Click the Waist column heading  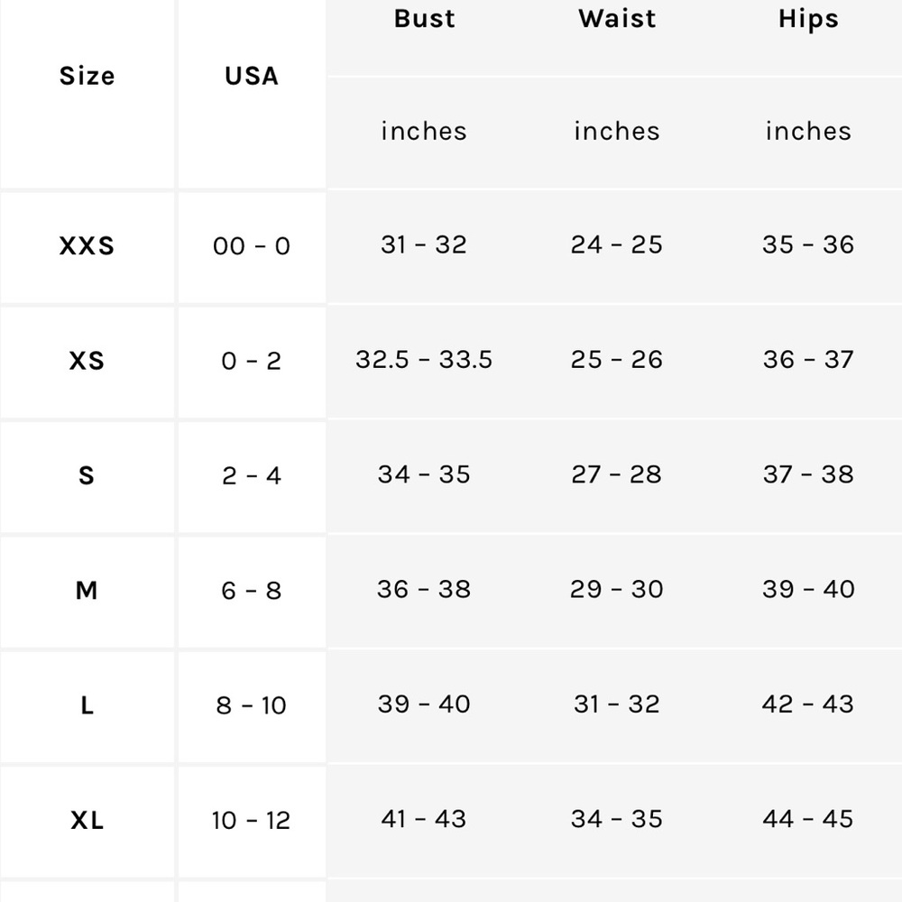617,18
